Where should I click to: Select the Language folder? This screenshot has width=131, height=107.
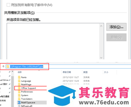tap(26, 81)
